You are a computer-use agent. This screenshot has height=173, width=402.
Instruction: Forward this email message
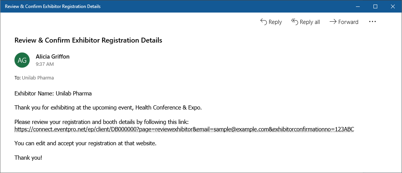(x=344, y=22)
